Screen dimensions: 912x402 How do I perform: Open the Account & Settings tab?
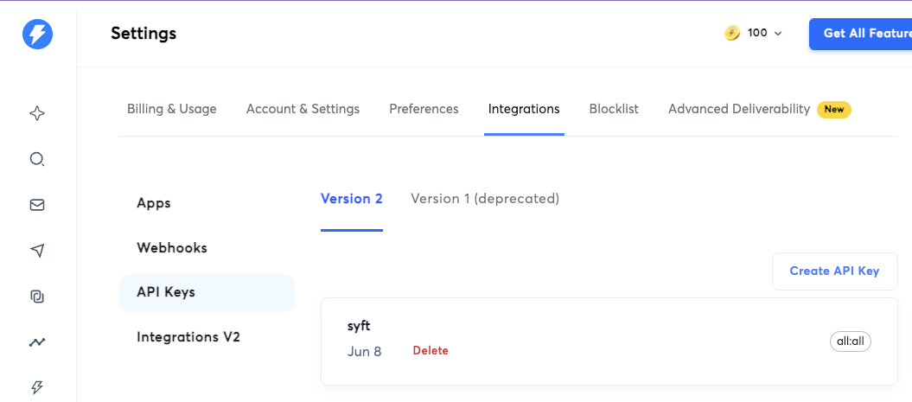point(303,109)
